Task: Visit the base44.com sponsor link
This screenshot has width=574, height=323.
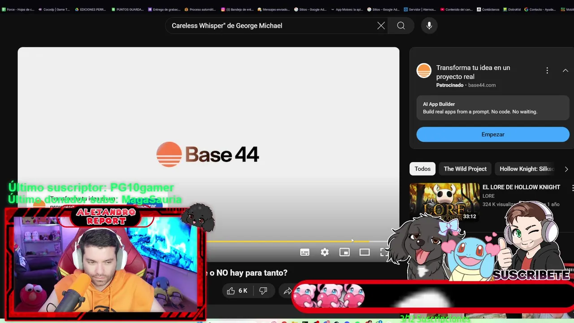Action: coord(482,85)
